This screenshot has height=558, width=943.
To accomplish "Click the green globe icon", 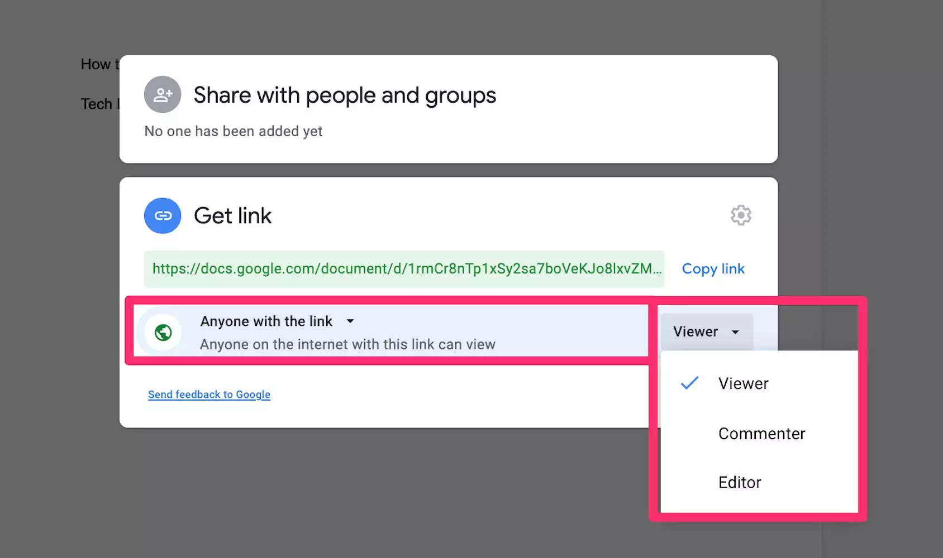I will pos(163,333).
